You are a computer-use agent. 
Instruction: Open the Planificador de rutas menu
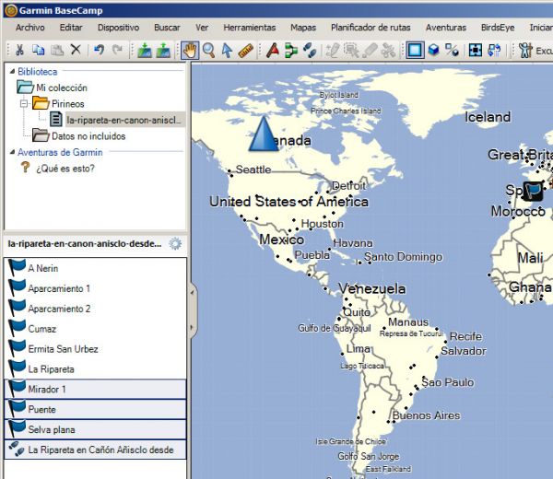[371, 28]
